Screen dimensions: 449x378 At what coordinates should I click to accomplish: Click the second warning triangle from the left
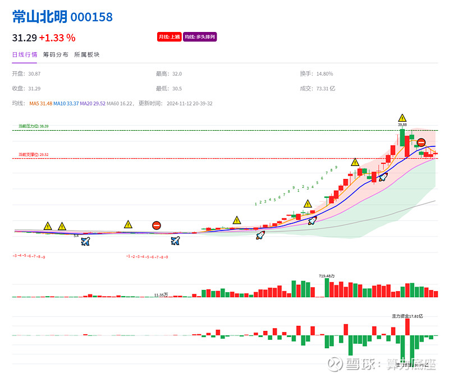(62, 227)
